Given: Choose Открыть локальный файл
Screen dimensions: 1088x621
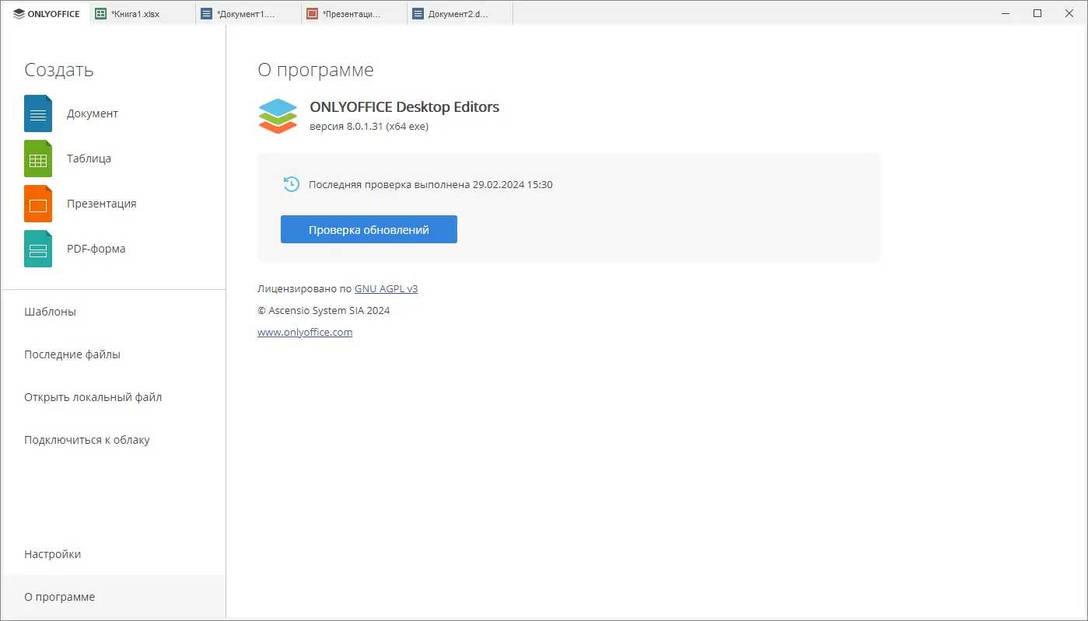Looking at the screenshot, I should click(93, 396).
